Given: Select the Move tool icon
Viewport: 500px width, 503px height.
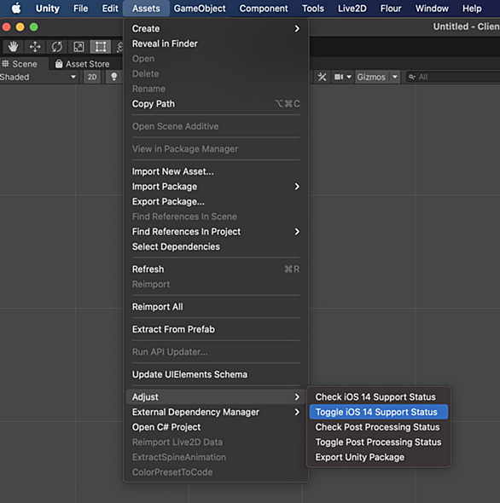Looking at the screenshot, I should tap(35, 47).
